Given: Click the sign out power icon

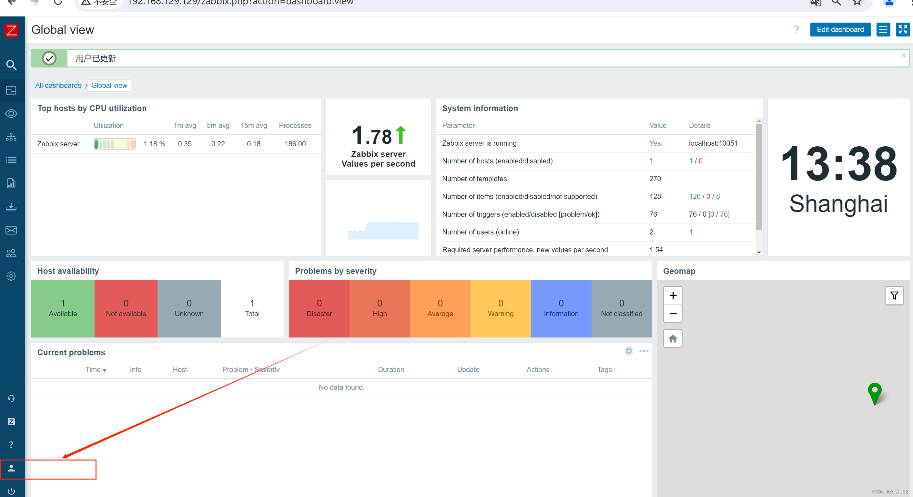Looking at the screenshot, I should click(11, 491).
